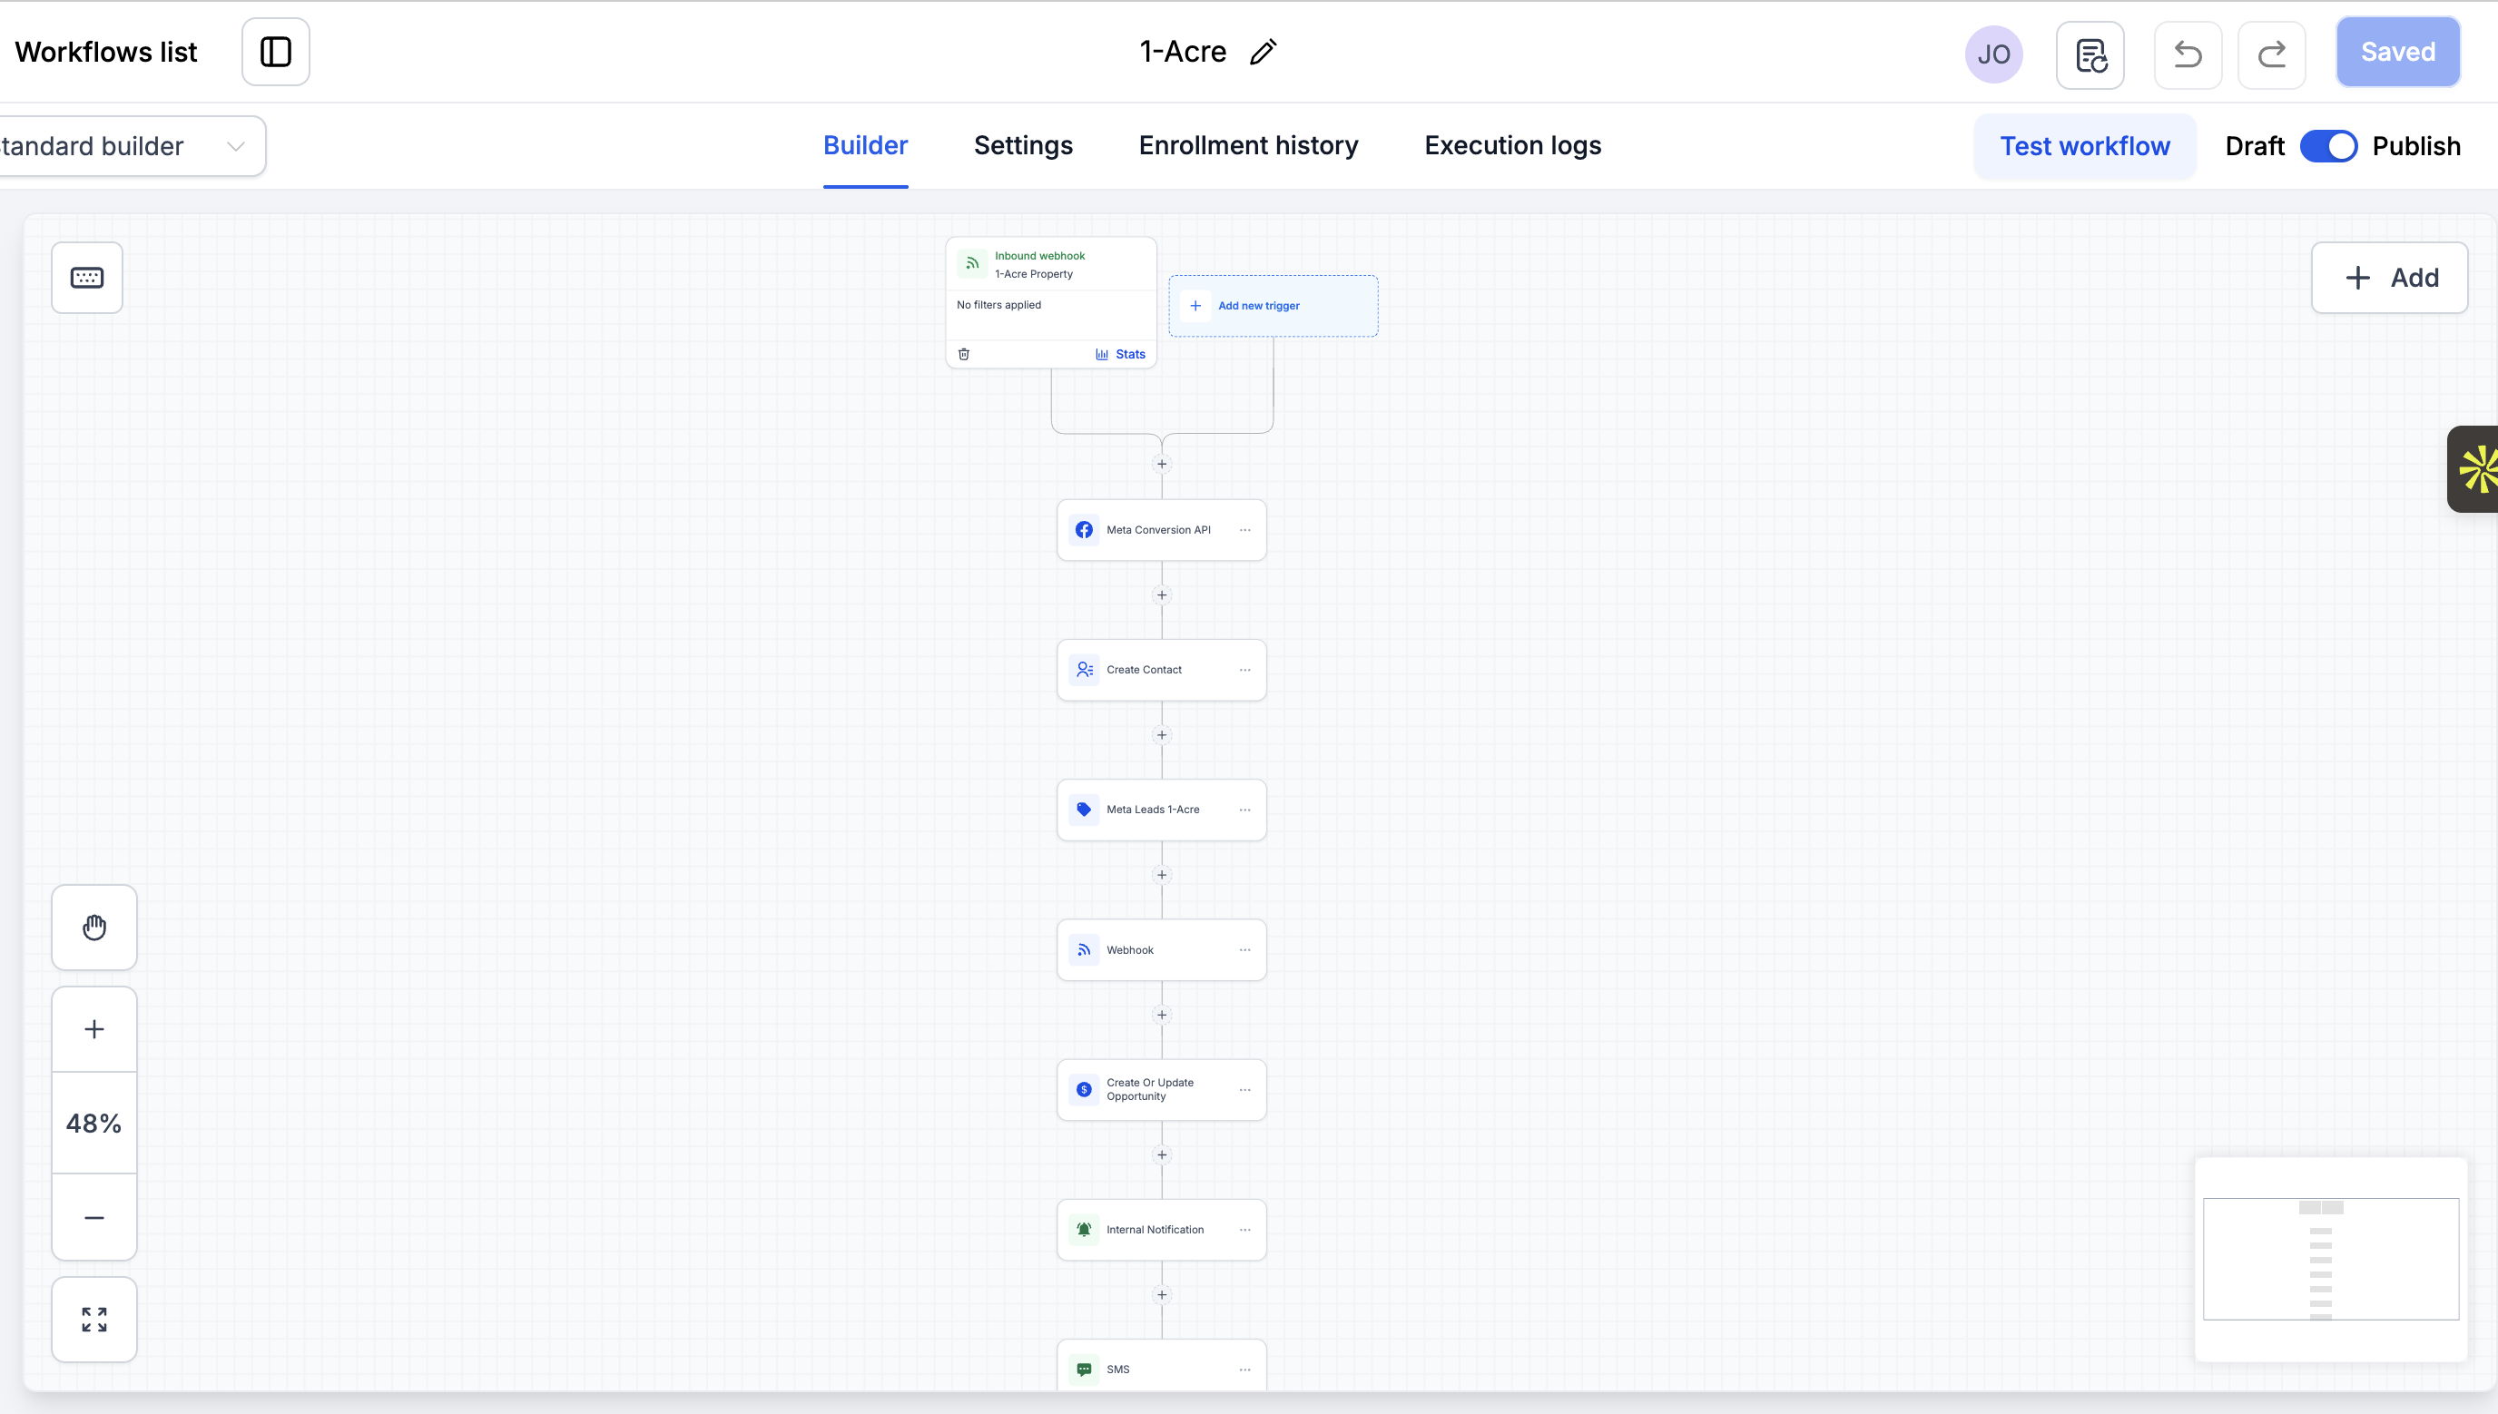
Task: Switch to the Builder tab
Action: (865, 146)
